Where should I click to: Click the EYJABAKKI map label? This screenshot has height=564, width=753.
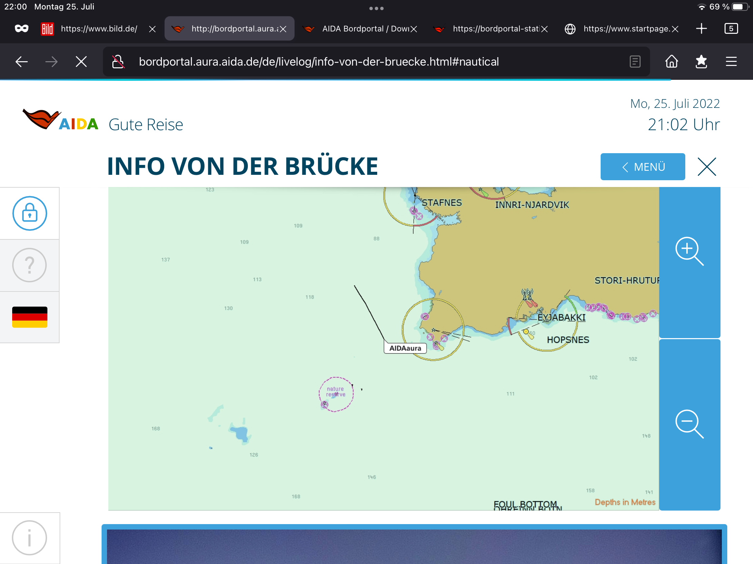[x=561, y=317]
